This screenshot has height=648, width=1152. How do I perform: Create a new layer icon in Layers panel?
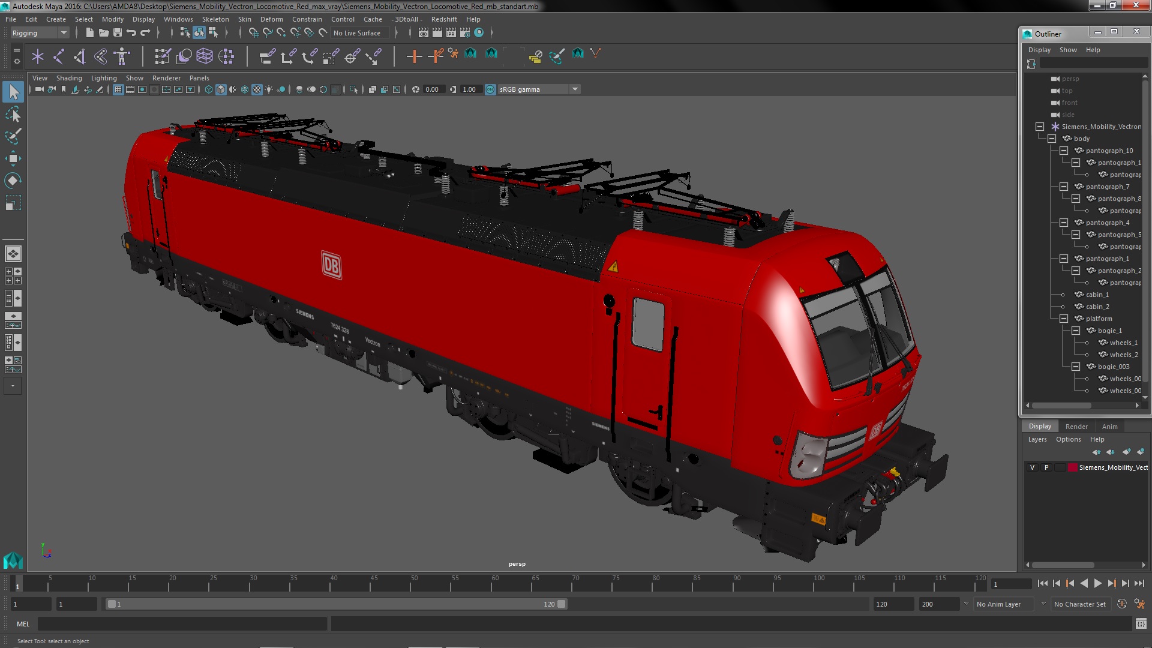1126,452
